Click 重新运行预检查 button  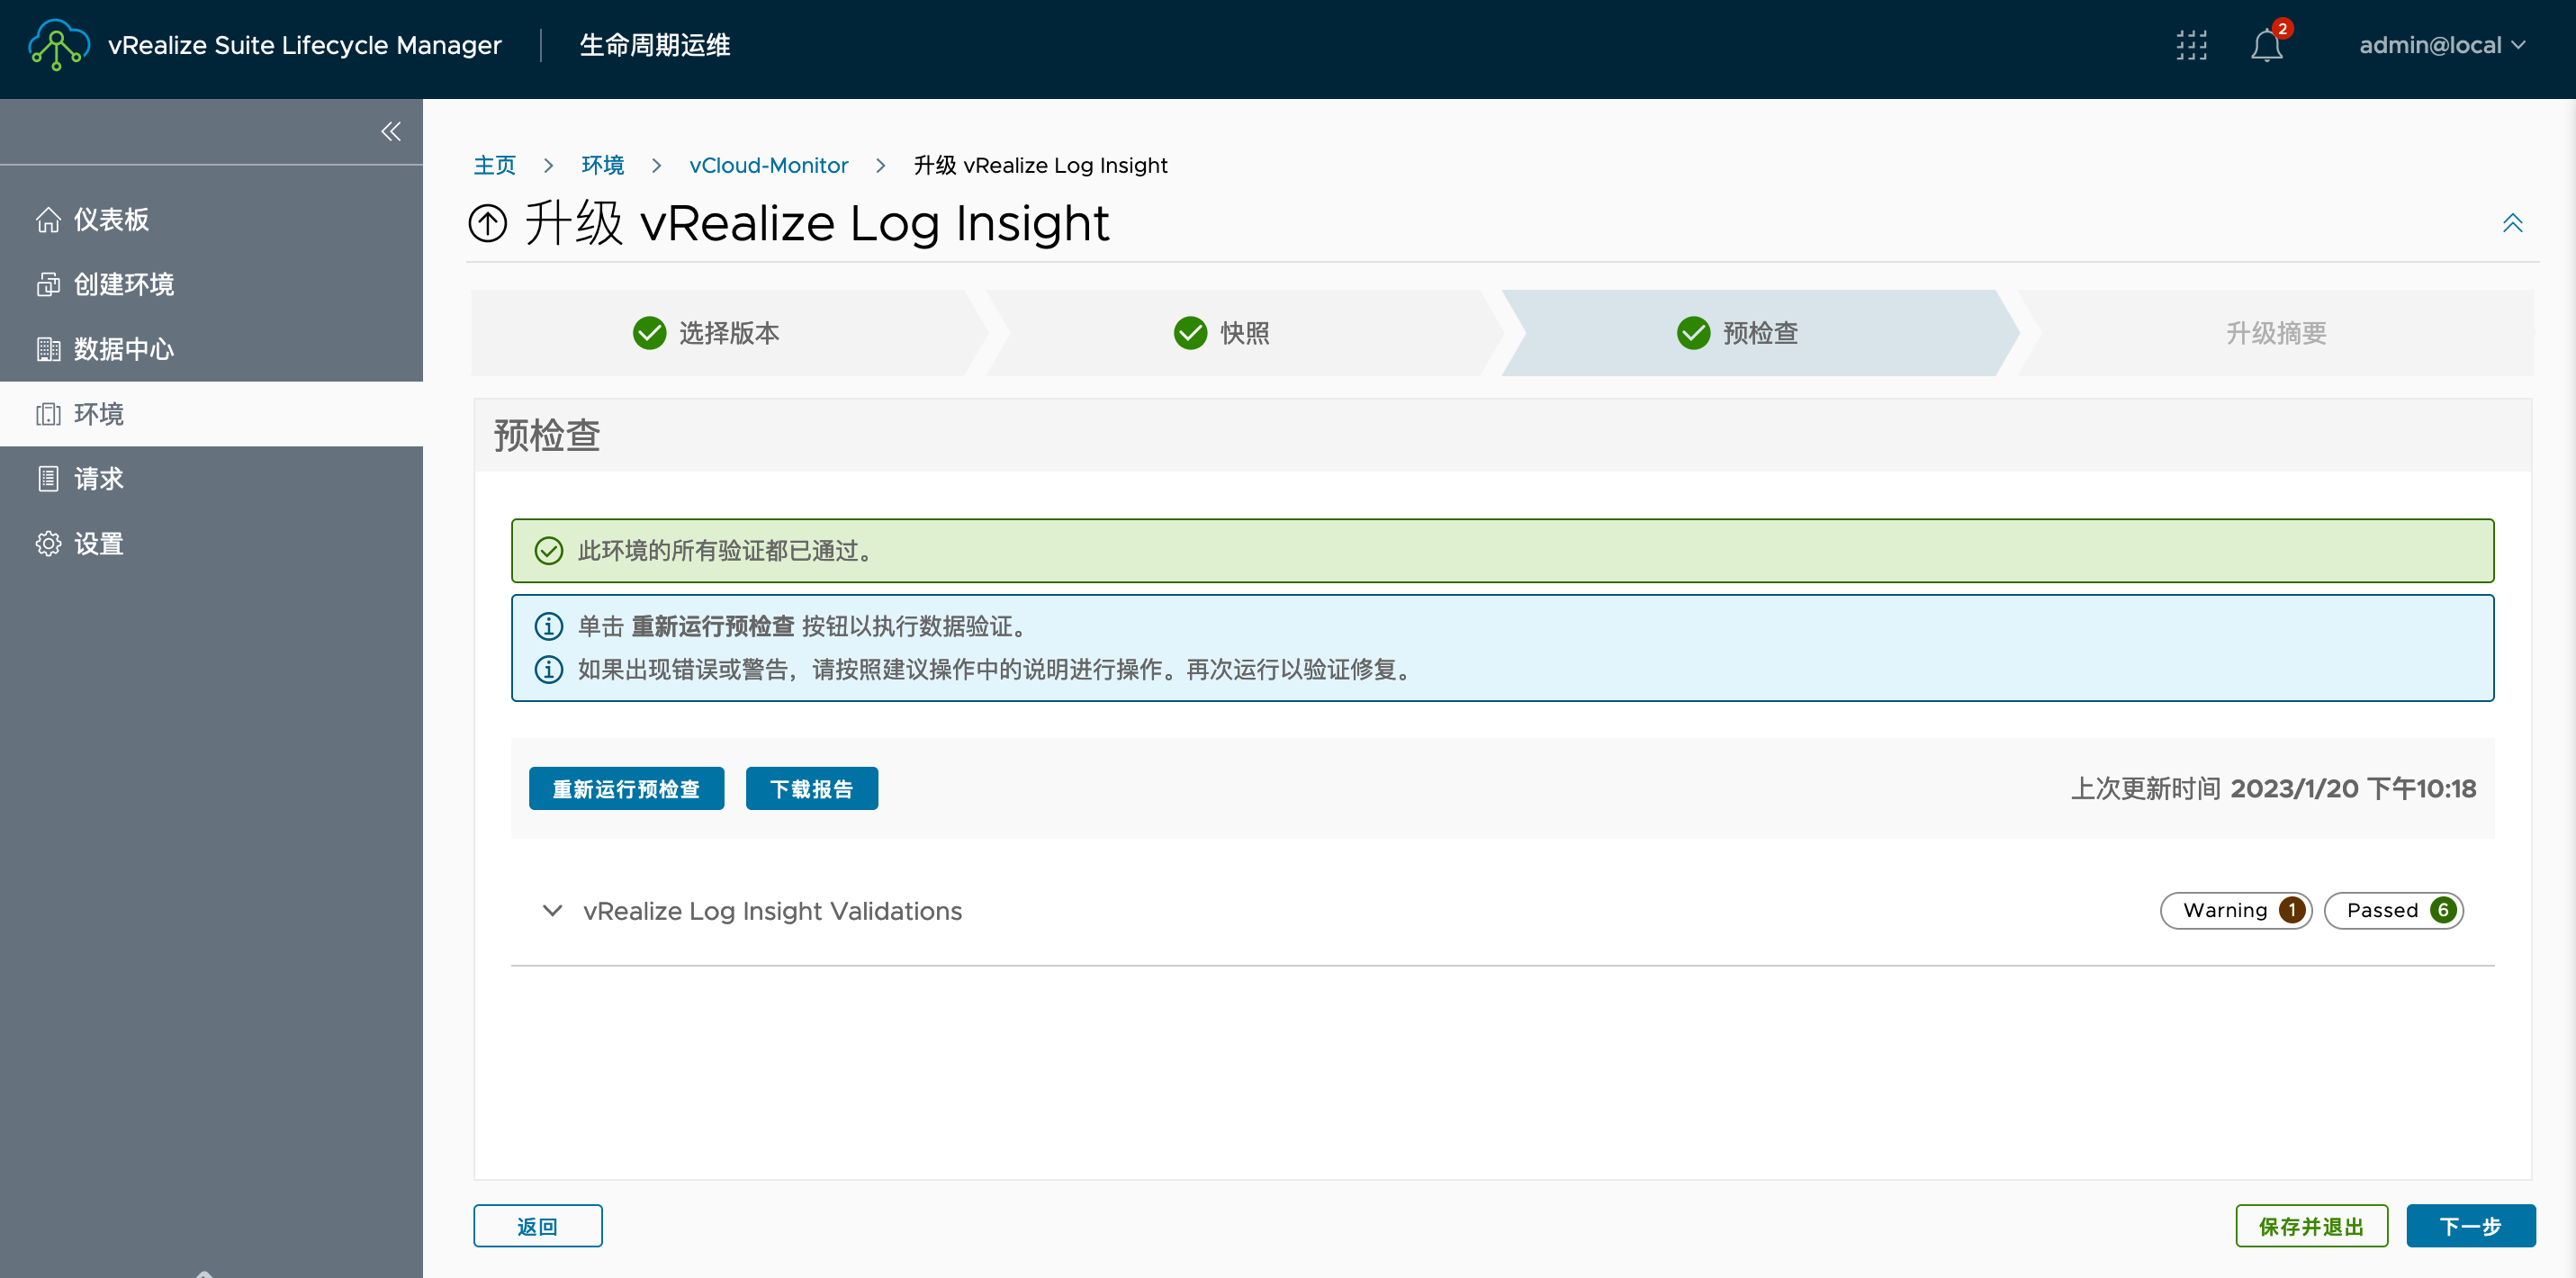click(626, 789)
